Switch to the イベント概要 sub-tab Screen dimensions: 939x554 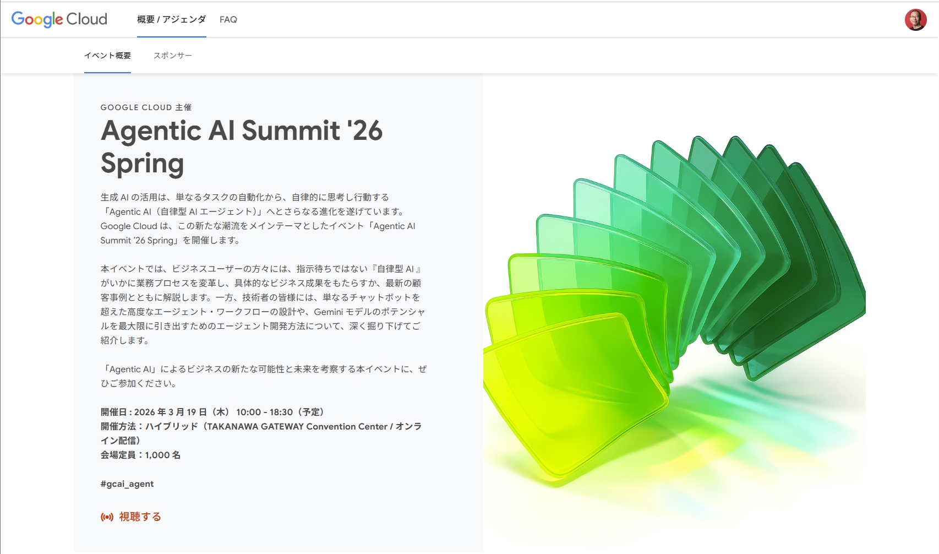[x=107, y=56]
